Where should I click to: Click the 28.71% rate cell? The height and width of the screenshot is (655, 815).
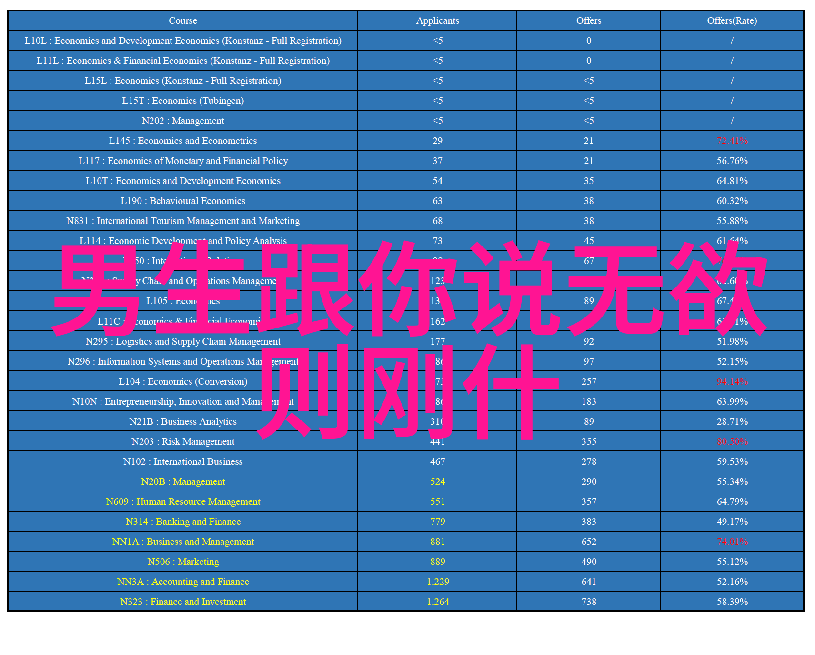[x=732, y=421]
